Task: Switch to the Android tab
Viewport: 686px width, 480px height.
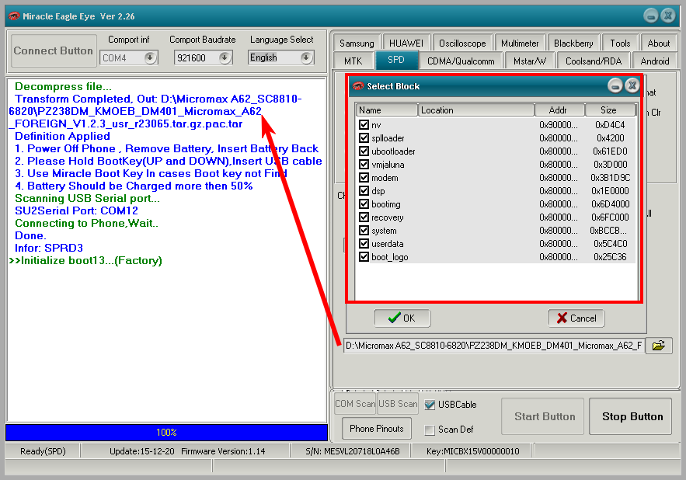Action: click(x=654, y=61)
